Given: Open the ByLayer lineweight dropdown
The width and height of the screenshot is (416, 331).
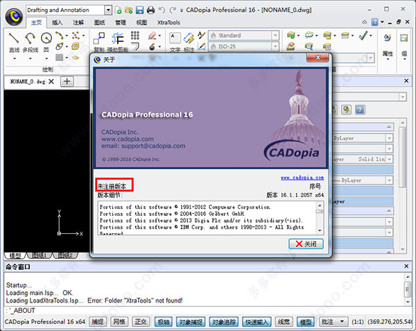Looking at the screenshot, I should [389, 180].
